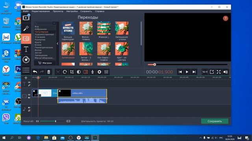
Task: Add a track with the plus icon
Action: coord(26,78)
